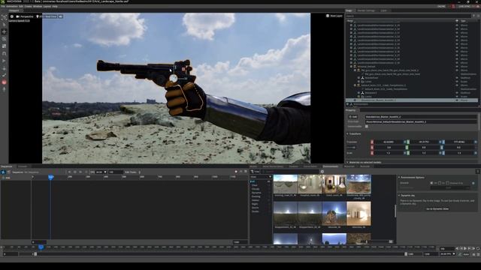Open the Environments tab in content browser
481x270 pixels.
point(331,166)
